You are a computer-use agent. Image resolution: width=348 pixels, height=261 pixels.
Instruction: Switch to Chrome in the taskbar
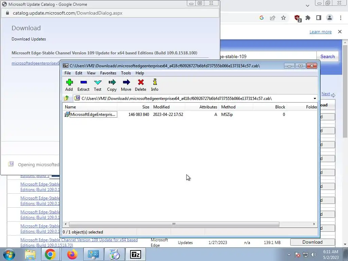coord(50,254)
